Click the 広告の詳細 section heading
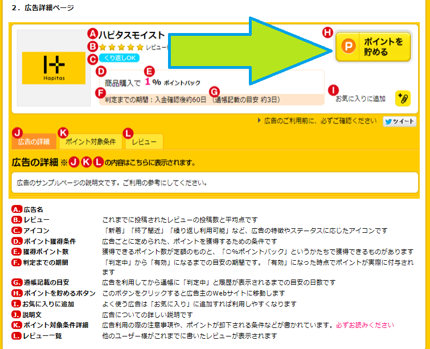430x349 pixels. pyautogui.click(x=35, y=162)
